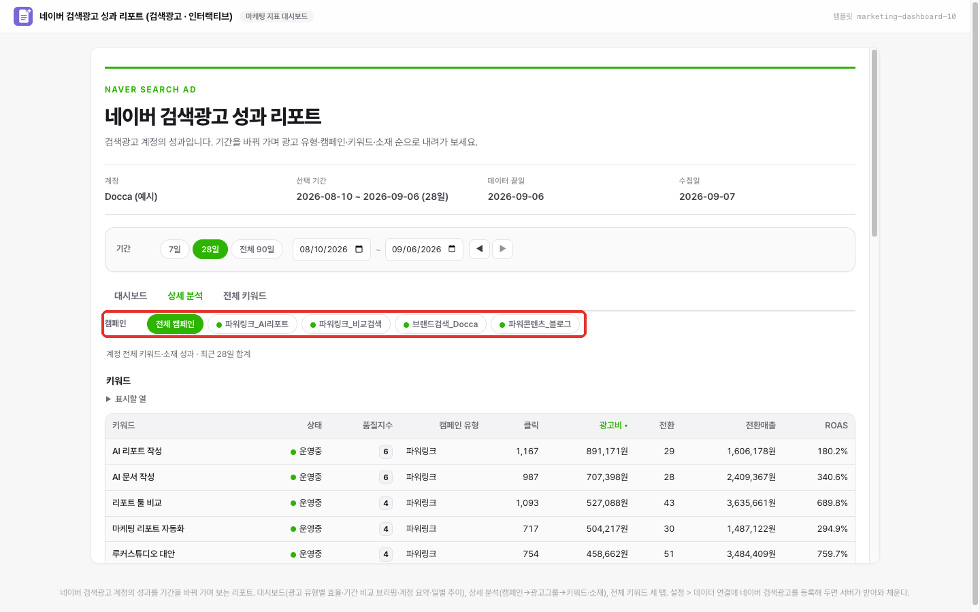Select the keyword row 마케팅 리포트 자동화
Viewport: 980px width, 612px height.
[480, 529]
